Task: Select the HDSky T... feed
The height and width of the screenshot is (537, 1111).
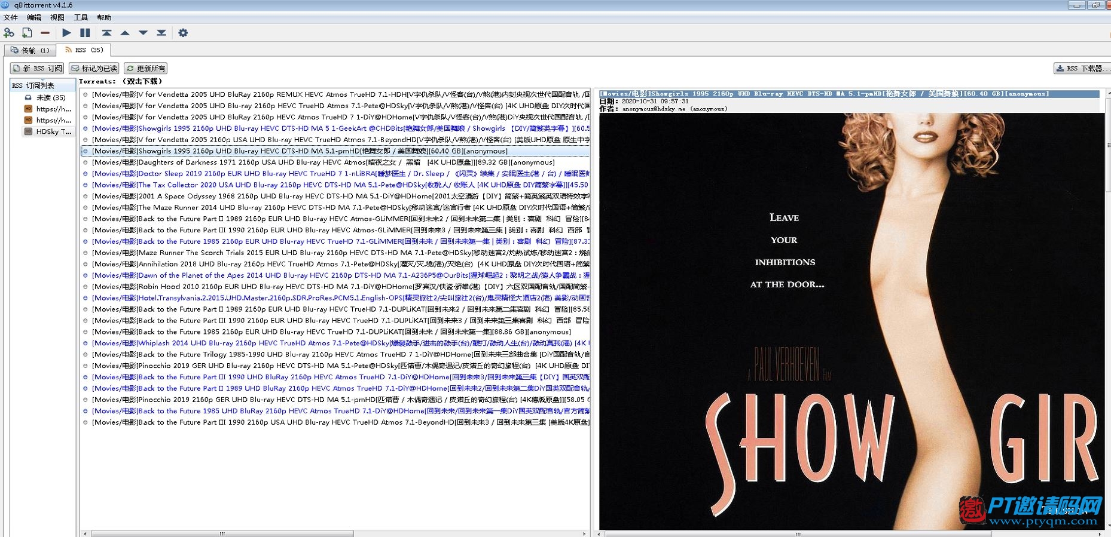Action: [48, 131]
